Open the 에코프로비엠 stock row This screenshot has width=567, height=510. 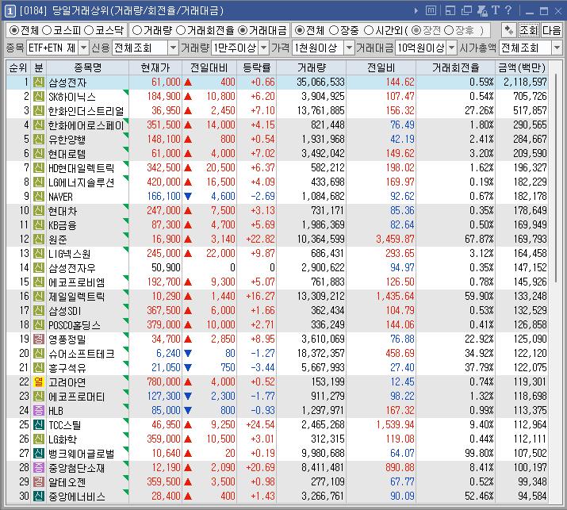277,282
